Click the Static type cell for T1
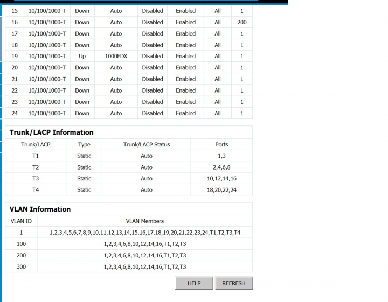This screenshot has width=388, height=302. point(84,156)
